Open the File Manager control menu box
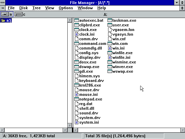This screenshot has height=139, width=185. click(3, 3)
